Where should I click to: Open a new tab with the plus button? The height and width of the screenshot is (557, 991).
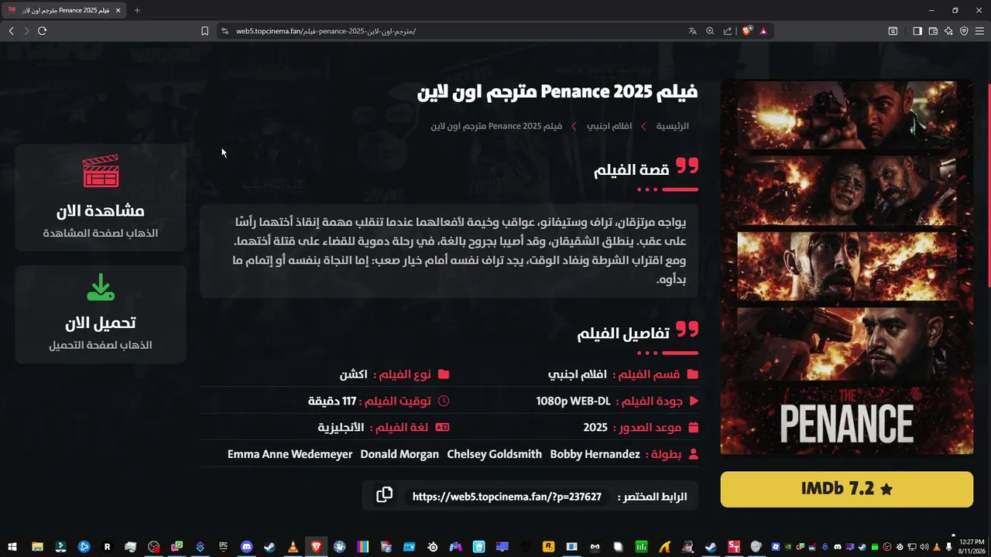137,10
